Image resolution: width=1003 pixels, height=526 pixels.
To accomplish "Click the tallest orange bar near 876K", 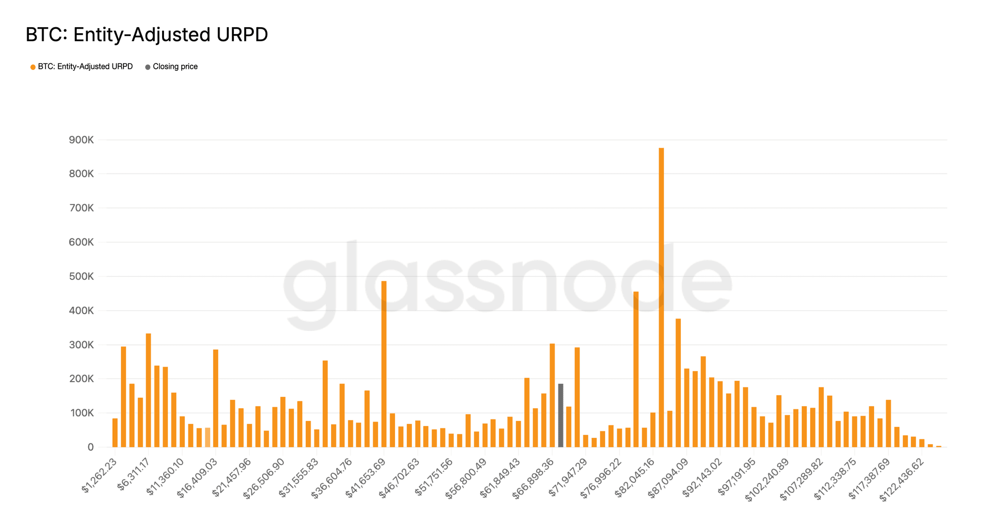I will click(661, 297).
